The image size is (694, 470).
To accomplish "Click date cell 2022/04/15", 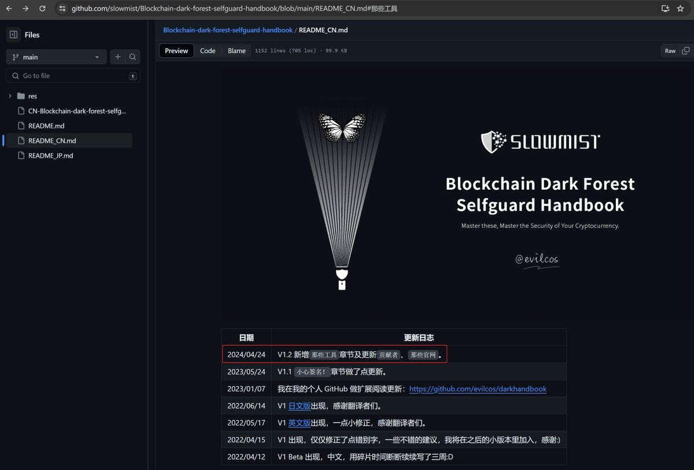I will pyautogui.click(x=246, y=440).
